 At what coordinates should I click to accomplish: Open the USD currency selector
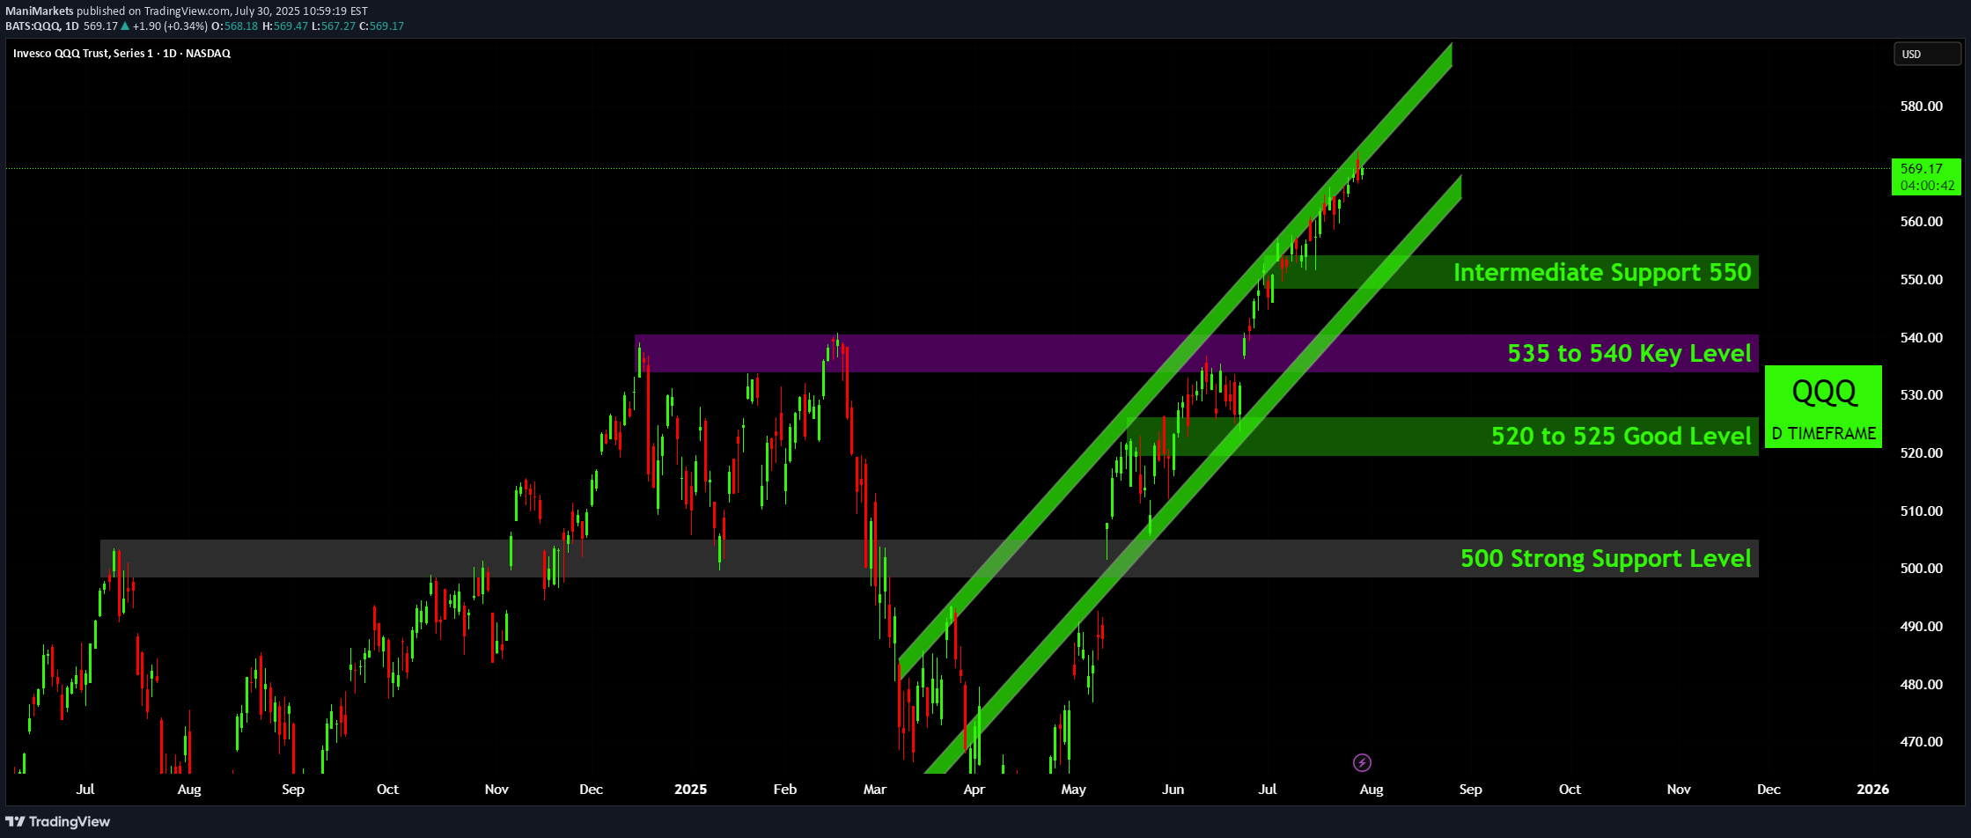pyautogui.click(x=1927, y=55)
